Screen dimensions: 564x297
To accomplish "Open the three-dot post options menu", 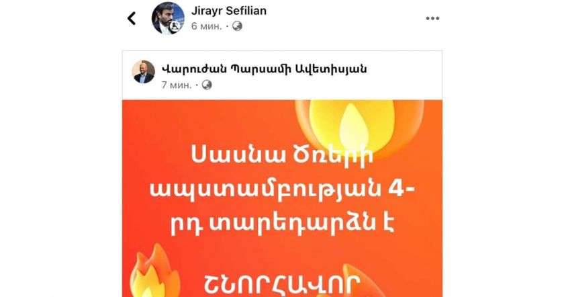I will coord(432,18).
